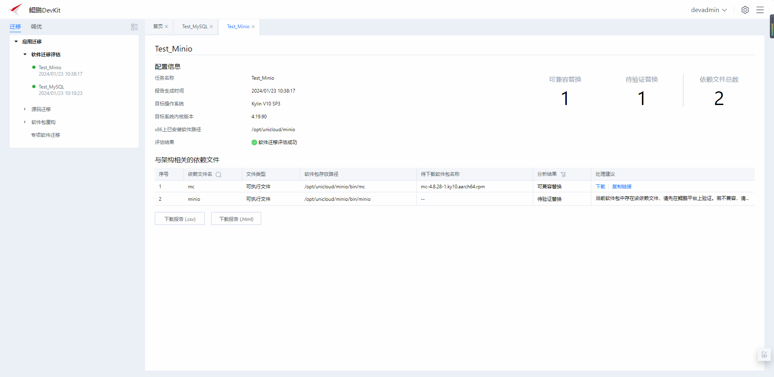Close the Test_Minio tab
The image size is (774, 377).
click(x=253, y=27)
